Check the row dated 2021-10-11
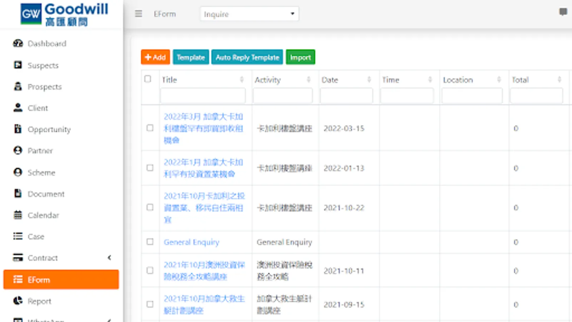 tap(150, 270)
